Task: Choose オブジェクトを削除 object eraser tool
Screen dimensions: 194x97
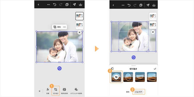Action: [76, 91]
